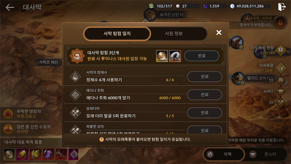Click the 지식 획득 현황 question diamond
This screenshot has height=164, width=291.
click(x=280, y=50)
